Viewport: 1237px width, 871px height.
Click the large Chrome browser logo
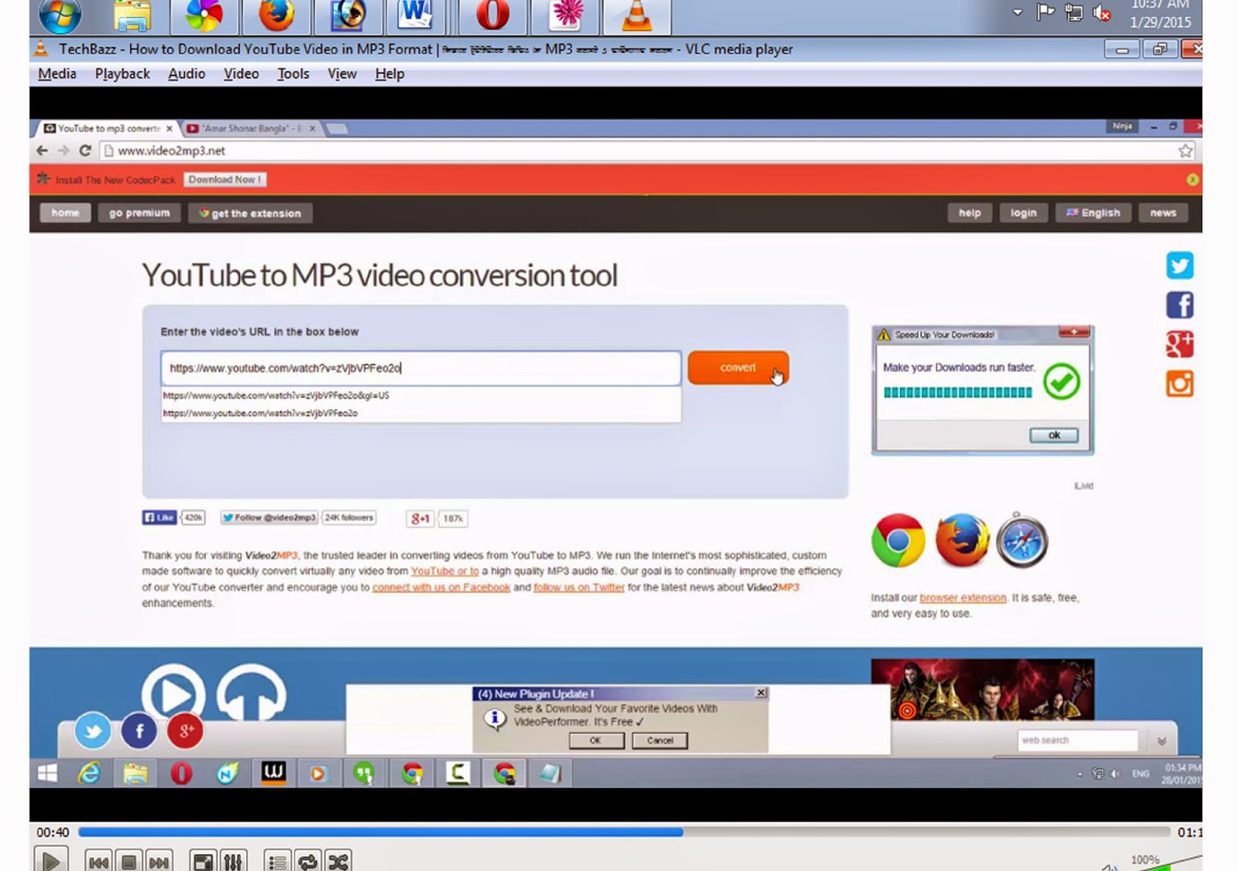[x=898, y=541]
